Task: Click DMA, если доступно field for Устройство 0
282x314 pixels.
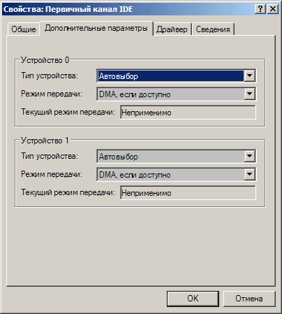Action: tap(176, 94)
